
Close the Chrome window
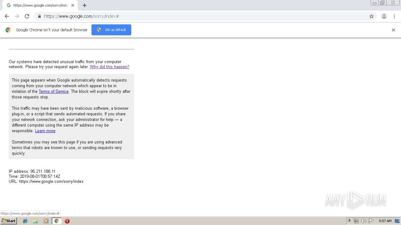(393, 3)
